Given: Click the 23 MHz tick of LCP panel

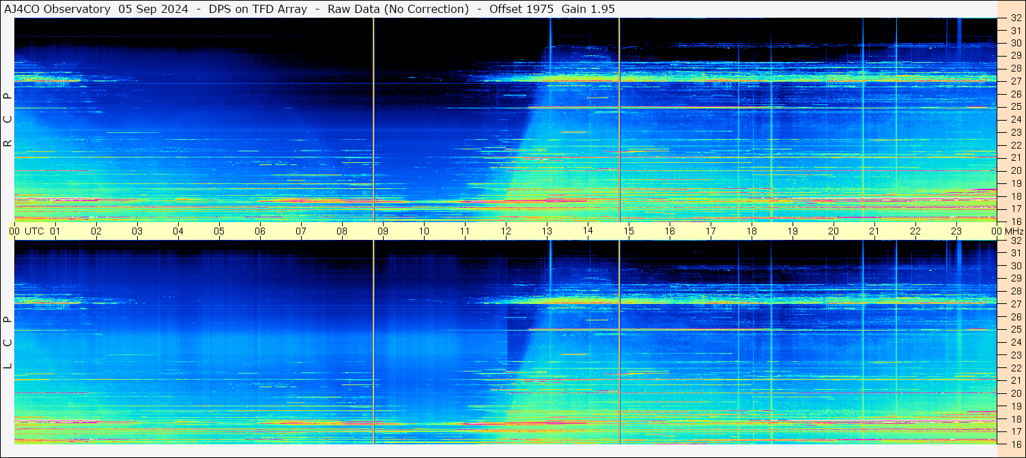Looking at the screenshot, I should pos(1015,355).
